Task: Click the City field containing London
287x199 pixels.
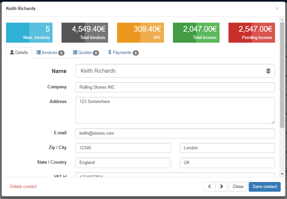Action: (227, 148)
